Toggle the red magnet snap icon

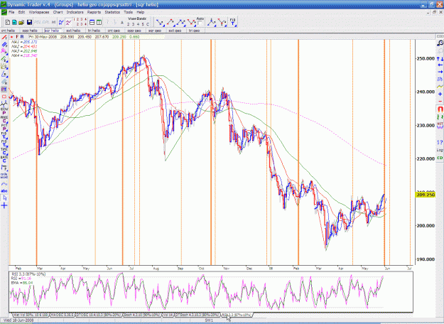click(440, 109)
